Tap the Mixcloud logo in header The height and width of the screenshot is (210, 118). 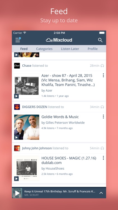[x=59, y=40]
